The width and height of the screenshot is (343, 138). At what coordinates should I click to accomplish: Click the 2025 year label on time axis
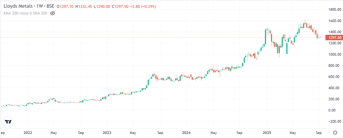(267, 133)
